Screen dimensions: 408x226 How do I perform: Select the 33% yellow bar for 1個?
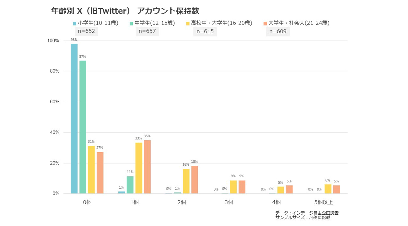click(x=139, y=168)
